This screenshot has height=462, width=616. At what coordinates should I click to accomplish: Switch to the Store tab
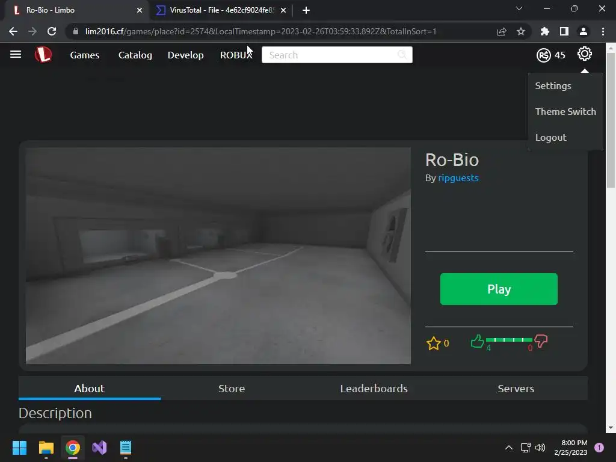232,389
